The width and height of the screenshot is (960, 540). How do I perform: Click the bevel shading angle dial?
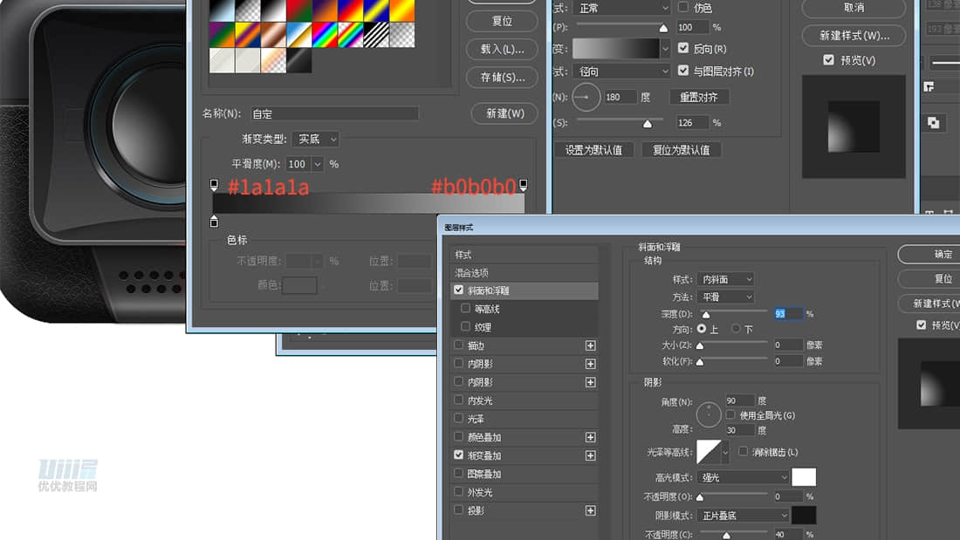tap(709, 414)
